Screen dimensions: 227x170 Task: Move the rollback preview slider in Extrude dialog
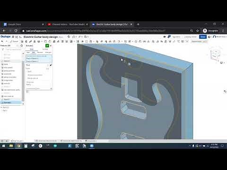(x=36, y=88)
